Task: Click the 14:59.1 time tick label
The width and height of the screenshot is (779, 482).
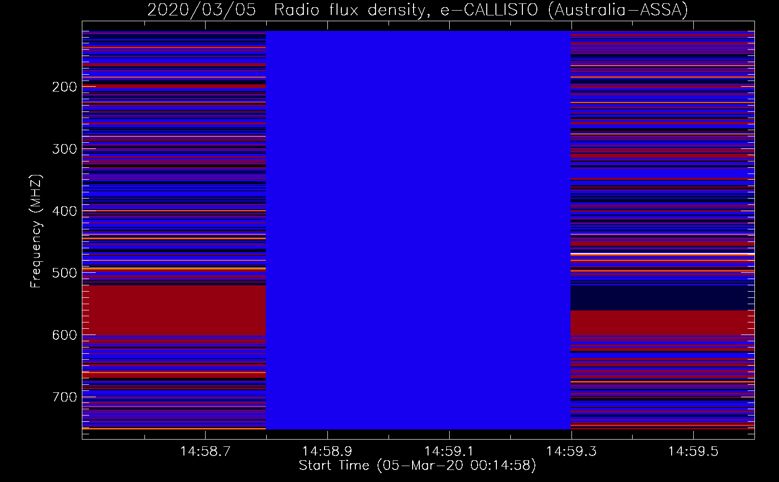Action: coord(449,452)
